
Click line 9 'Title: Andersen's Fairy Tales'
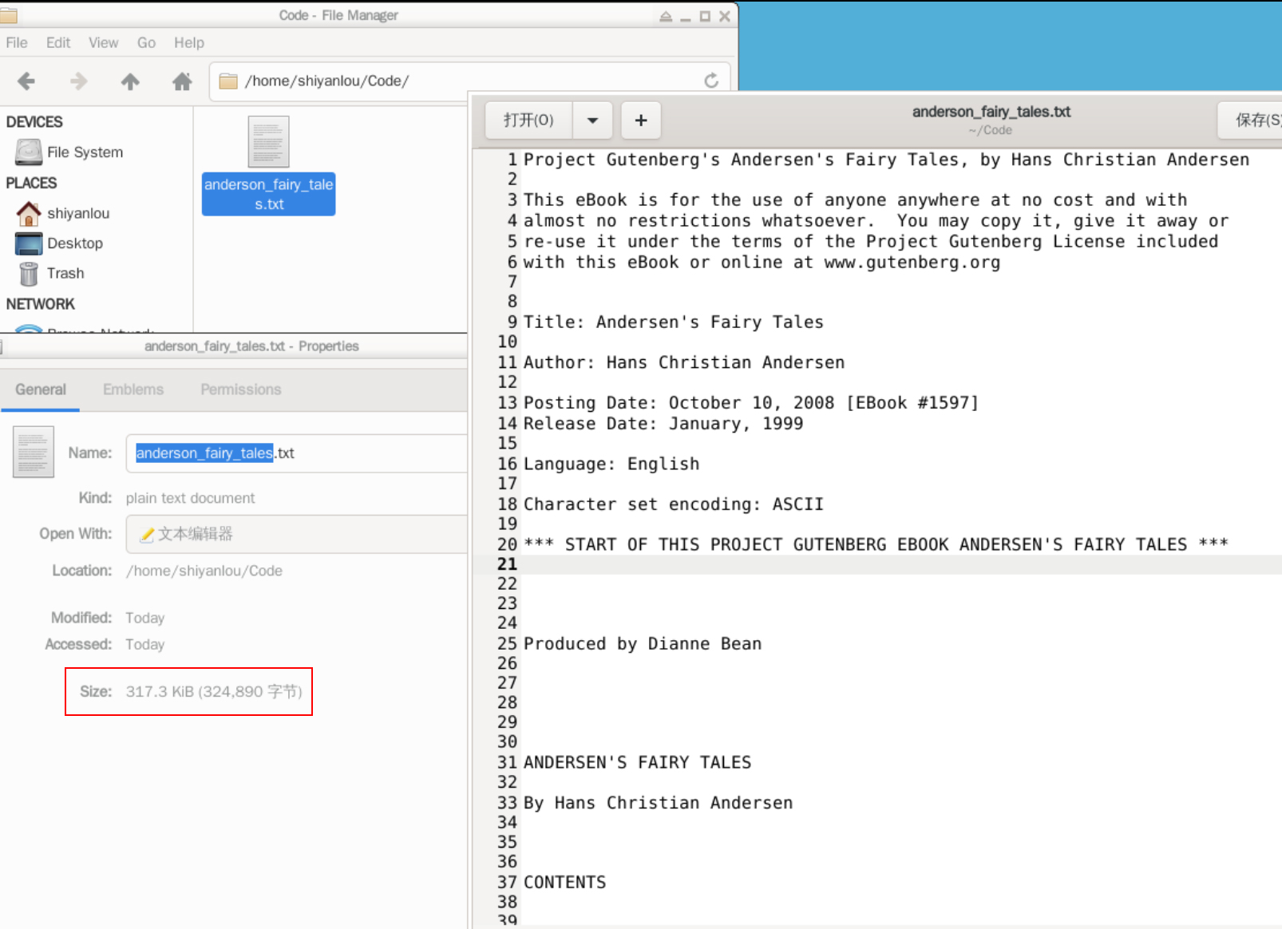674,322
